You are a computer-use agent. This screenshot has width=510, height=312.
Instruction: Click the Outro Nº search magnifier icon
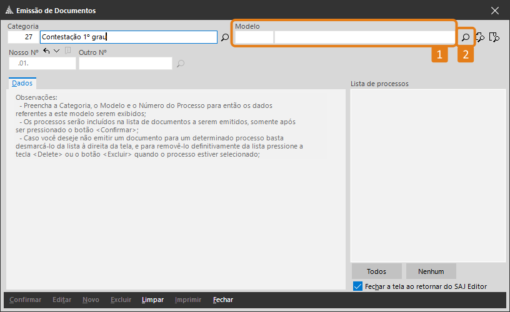click(x=181, y=63)
